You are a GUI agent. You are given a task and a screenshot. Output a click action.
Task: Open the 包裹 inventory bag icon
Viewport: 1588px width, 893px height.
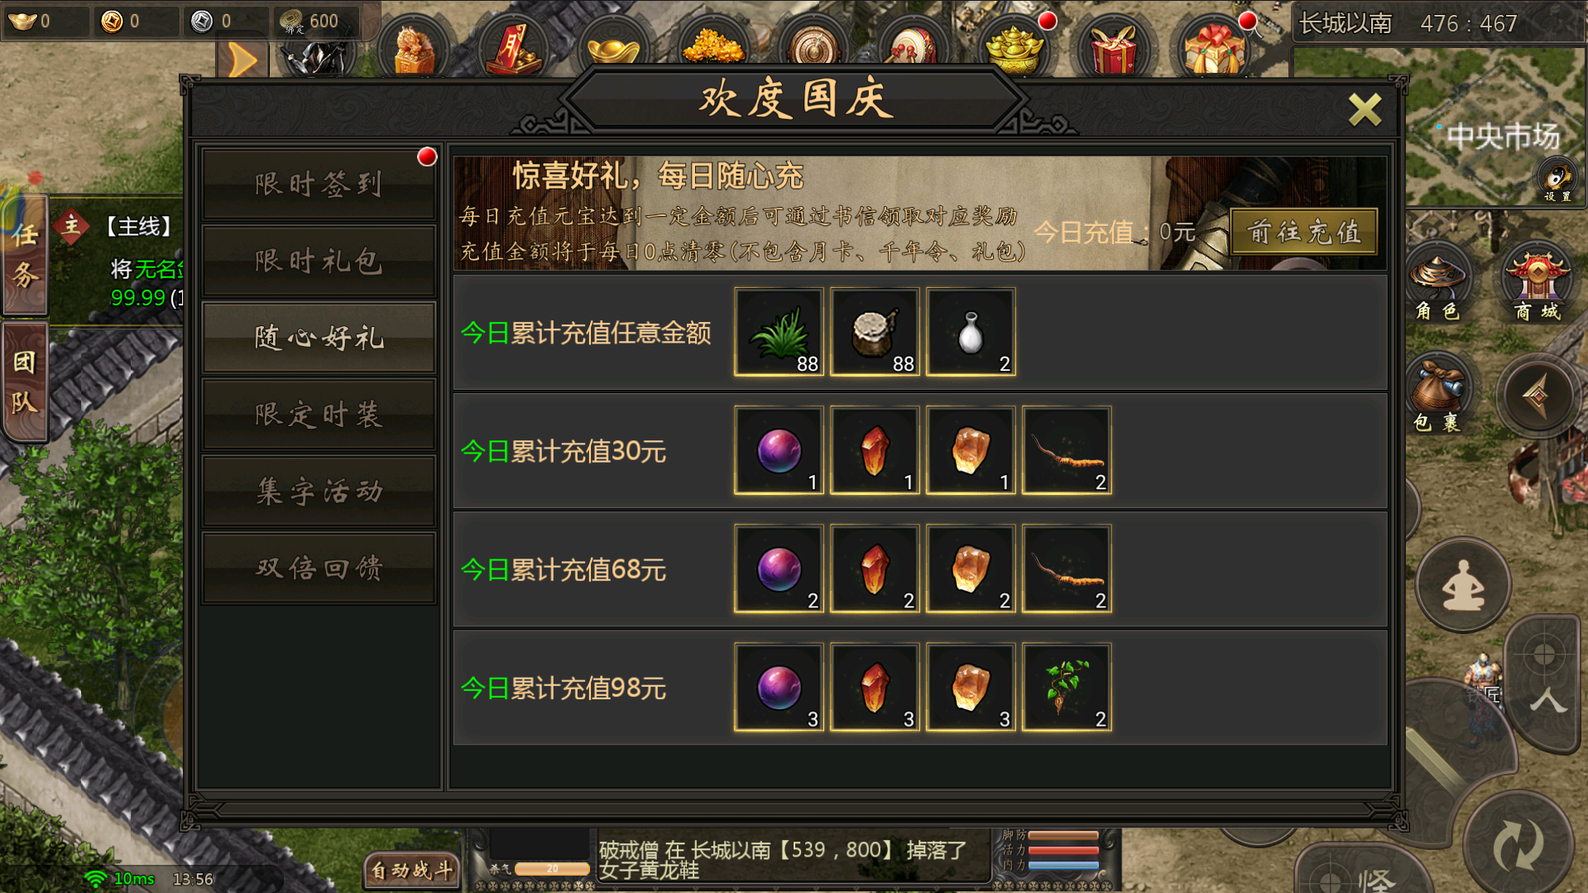[1438, 396]
